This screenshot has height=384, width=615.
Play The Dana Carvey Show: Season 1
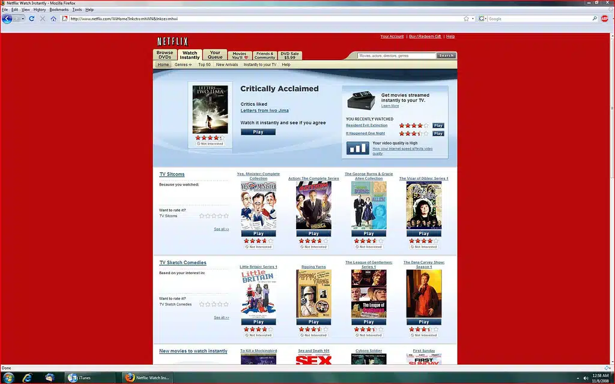click(x=424, y=322)
